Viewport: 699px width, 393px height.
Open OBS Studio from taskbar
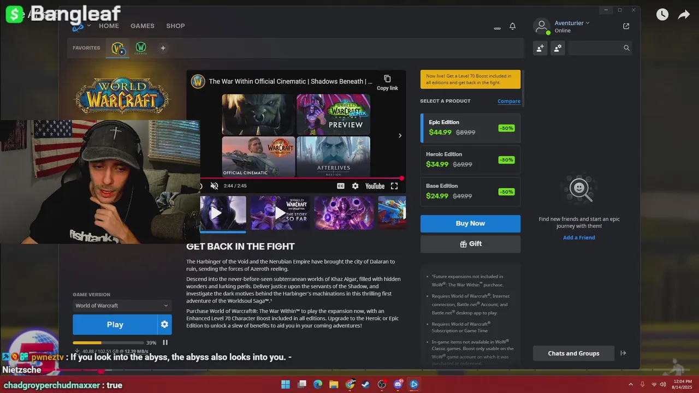click(x=382, y=384)
